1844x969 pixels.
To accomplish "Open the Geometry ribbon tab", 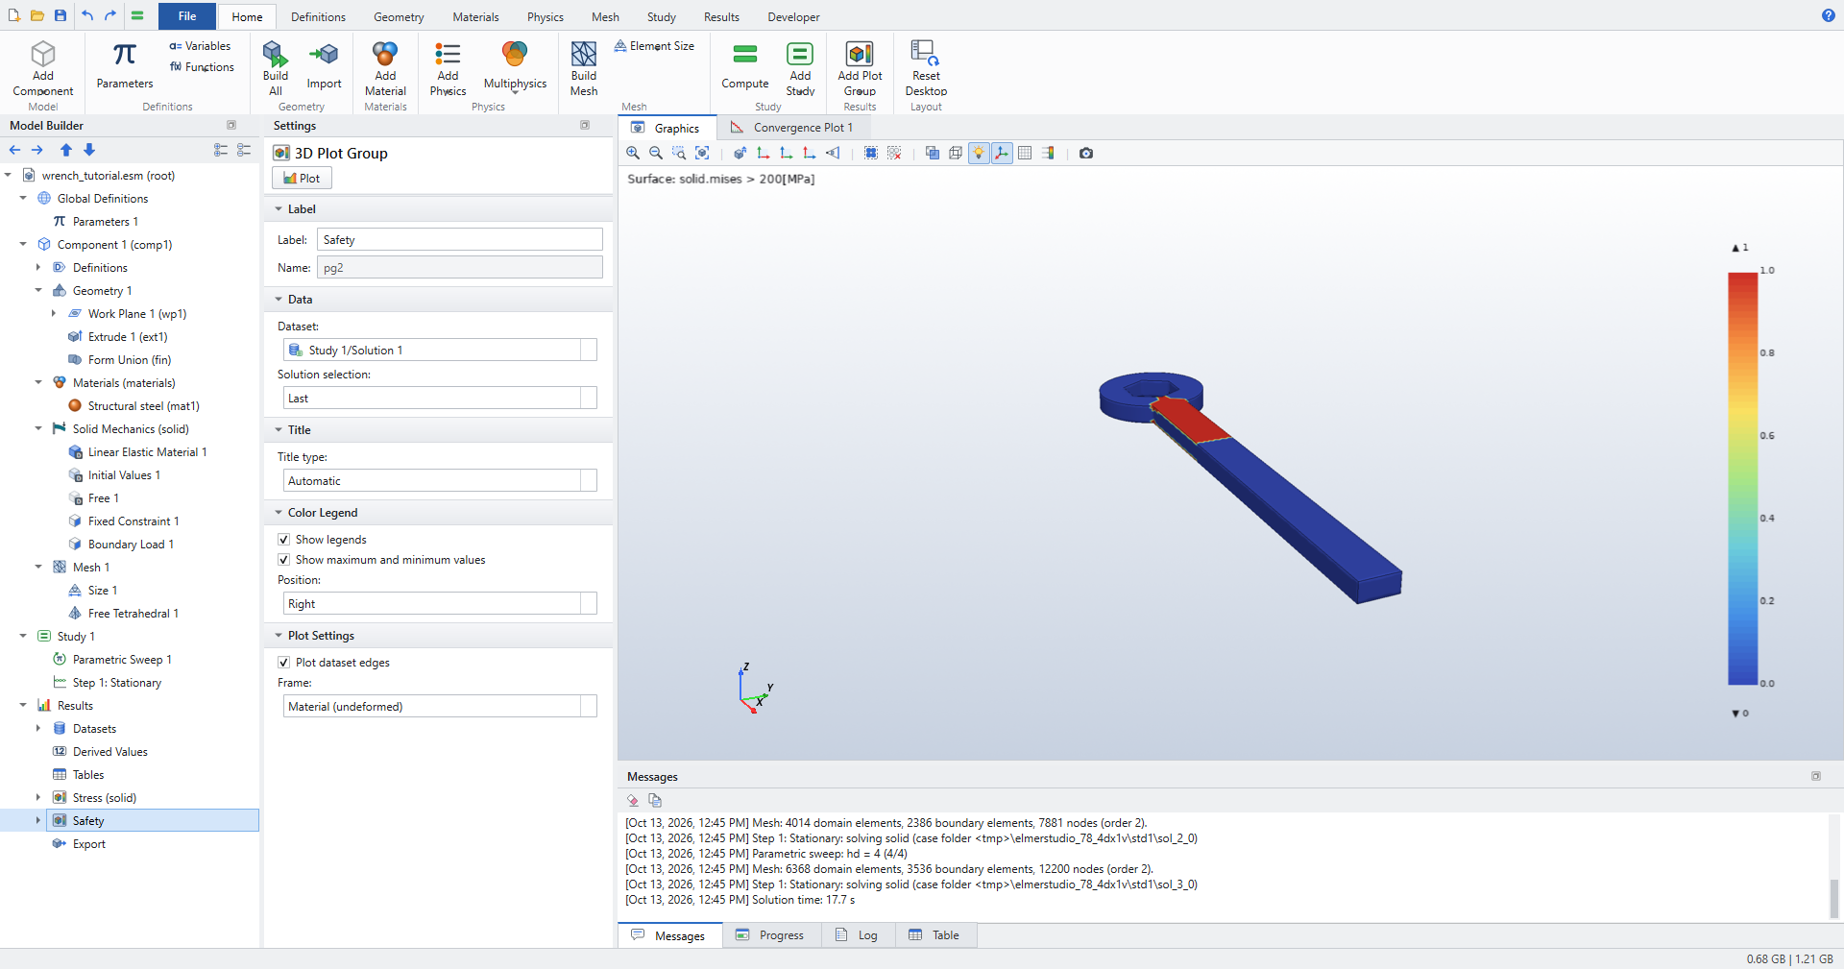I will [x=399, y=17].
